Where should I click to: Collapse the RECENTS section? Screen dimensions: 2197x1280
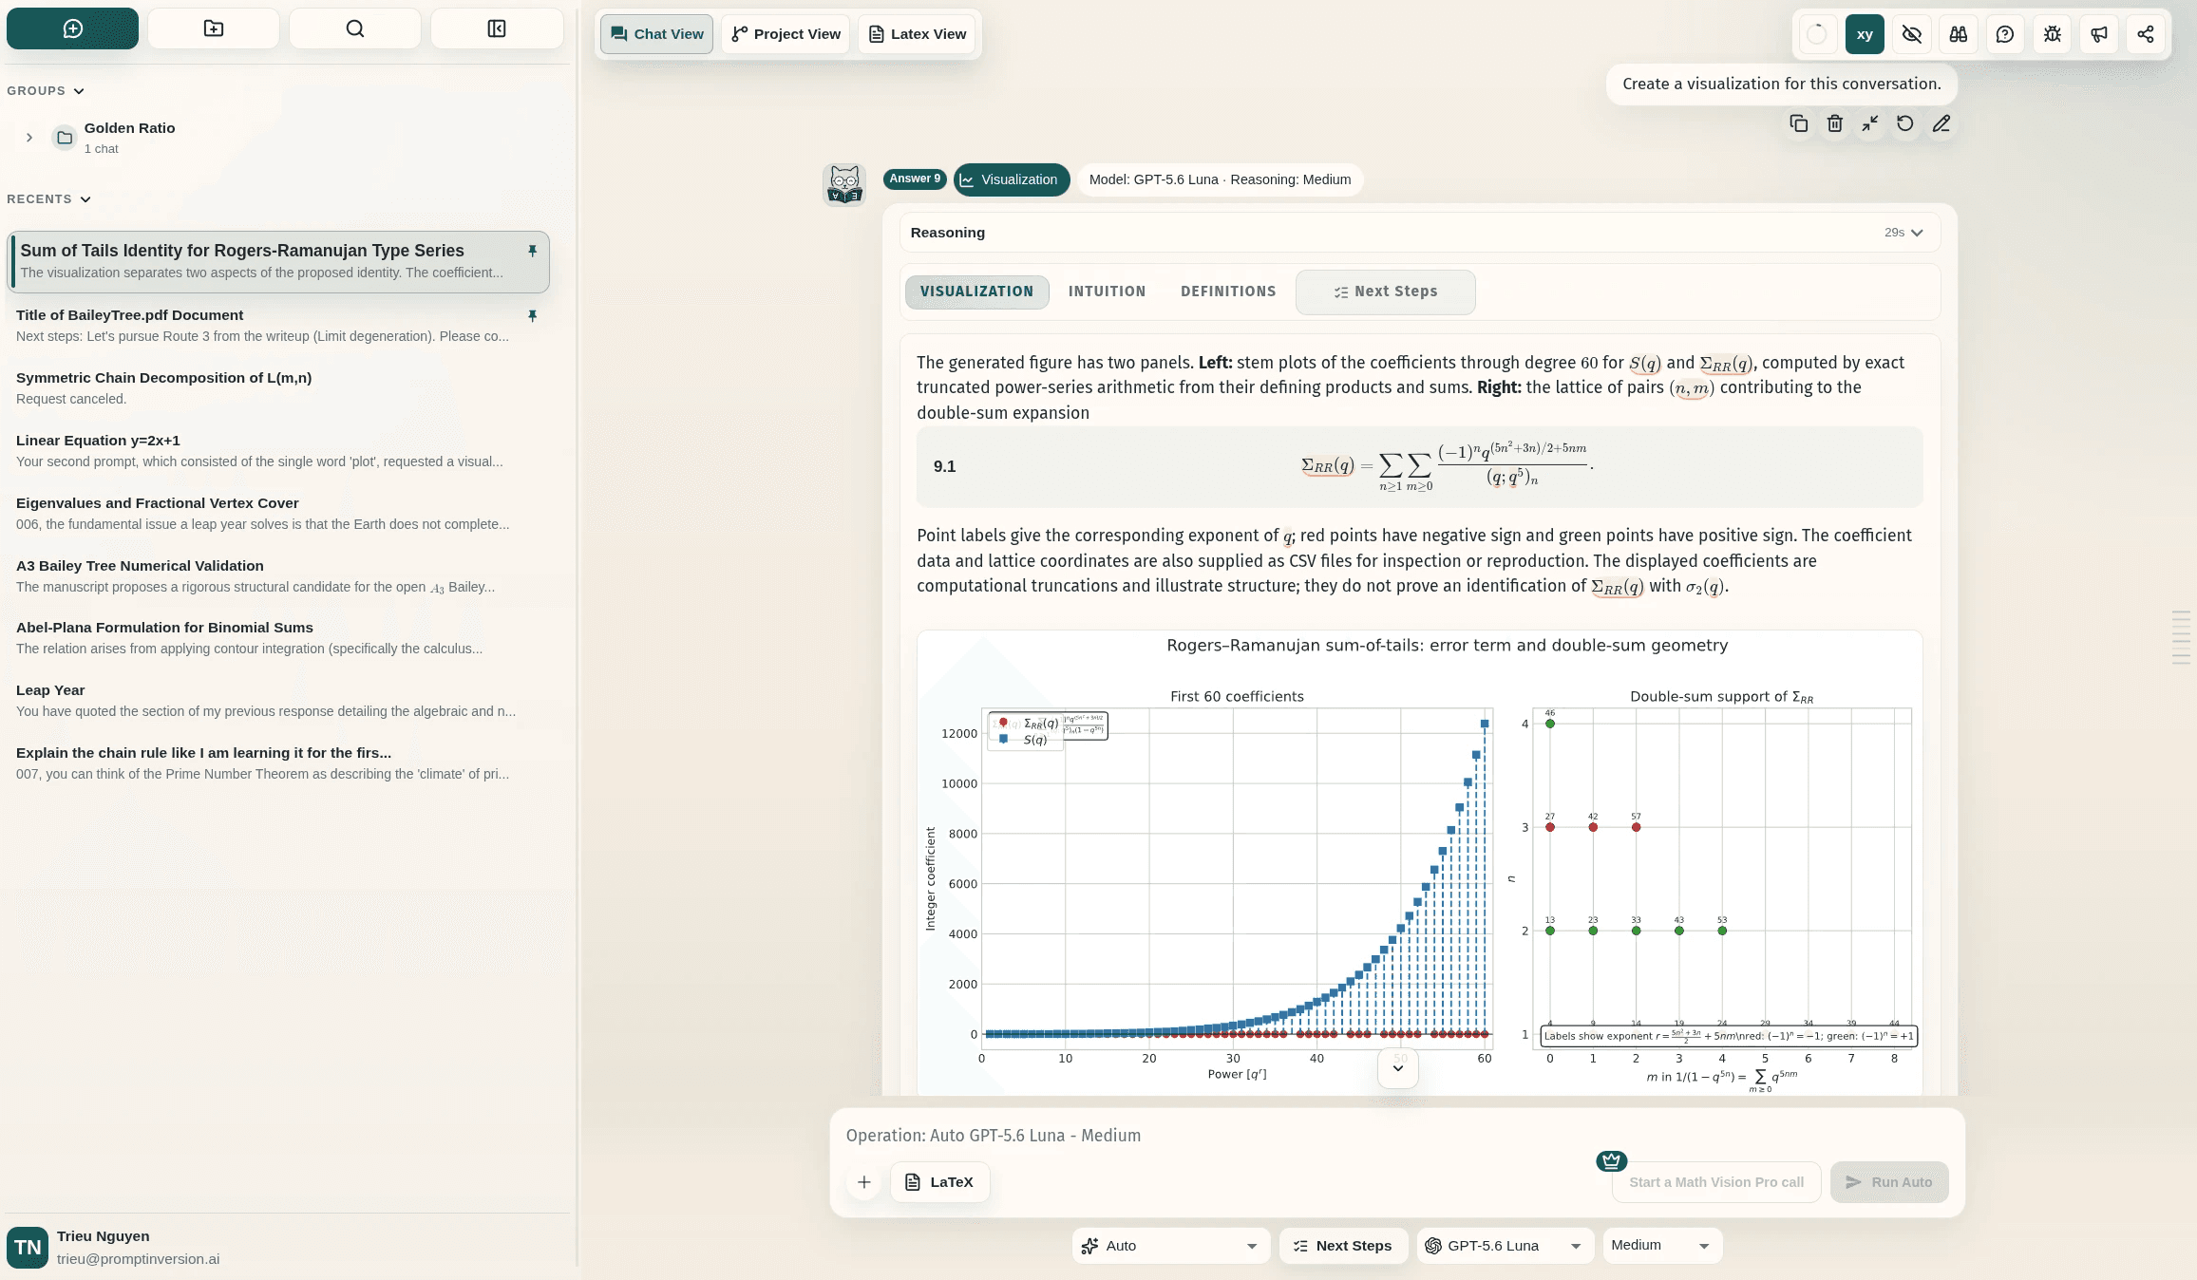(x=49, y=199)
